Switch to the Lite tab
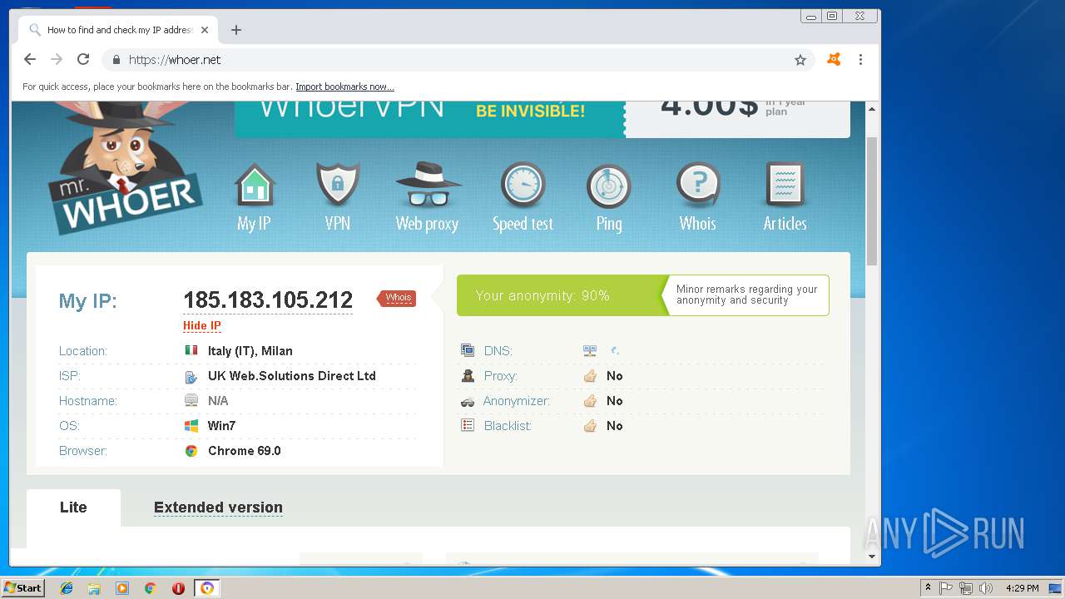The width and height of the screenshot is (1065, 599). 73,507
